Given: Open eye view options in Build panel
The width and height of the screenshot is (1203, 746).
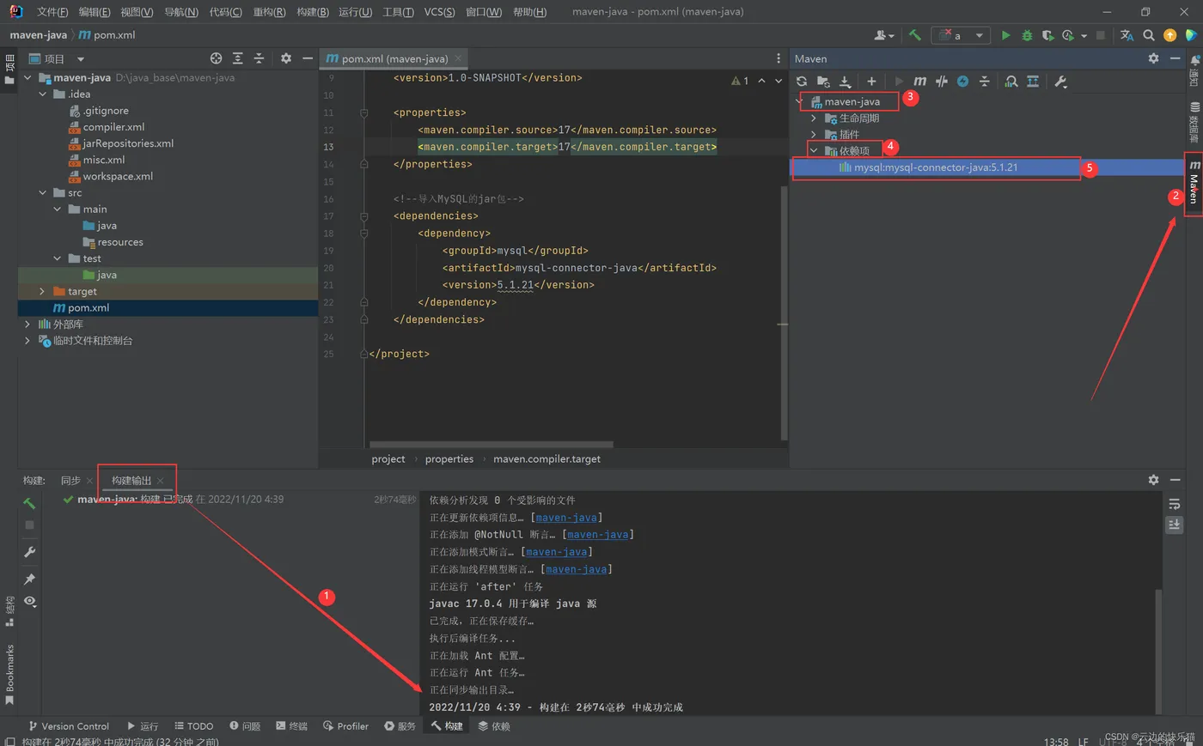Looking at the screenshot, I should (x=30, y=601).
